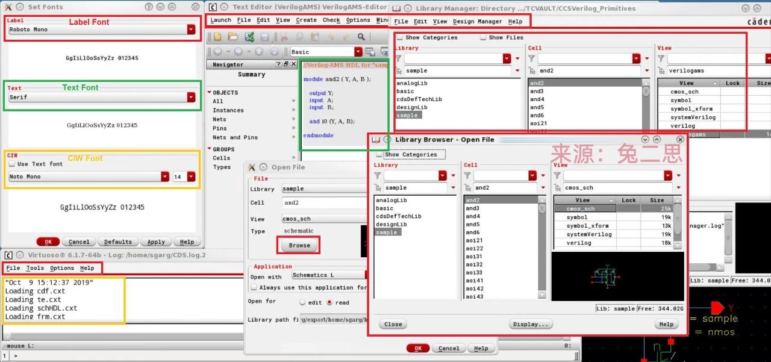Click the Browse button in Open File dialog
Viewport: 771px width, 362px height.
point(299,245)
